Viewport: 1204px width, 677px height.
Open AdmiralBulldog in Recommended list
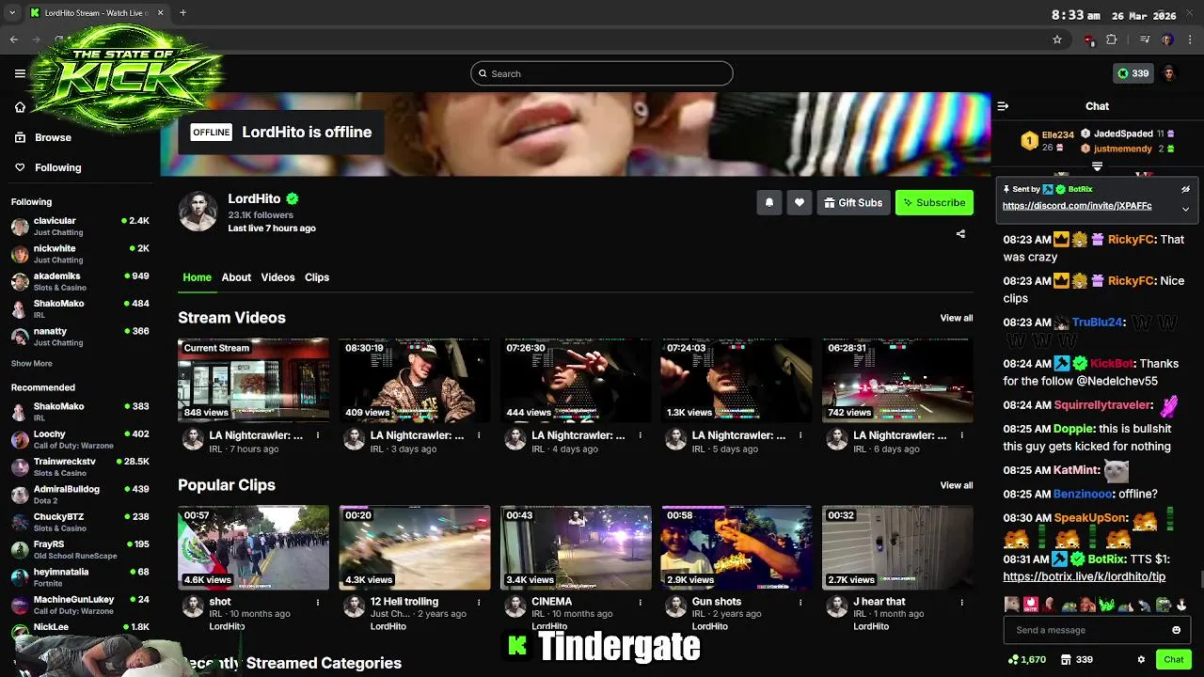(x=80, y=495)
